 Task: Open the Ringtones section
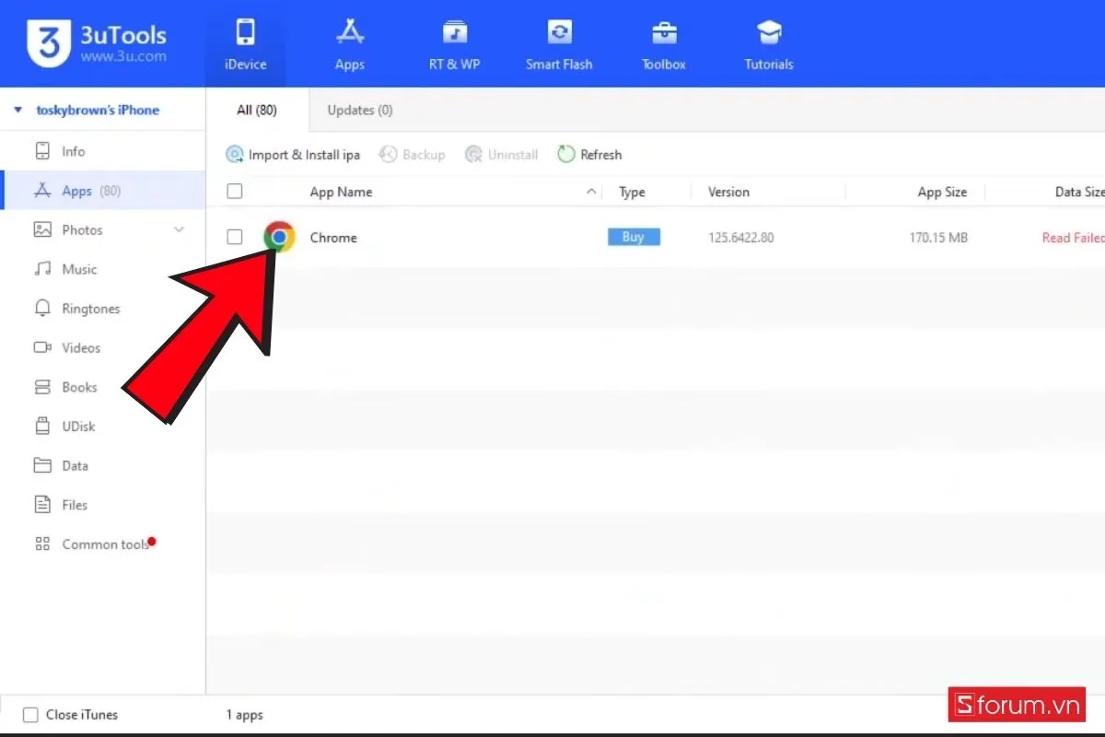point(90,308)
